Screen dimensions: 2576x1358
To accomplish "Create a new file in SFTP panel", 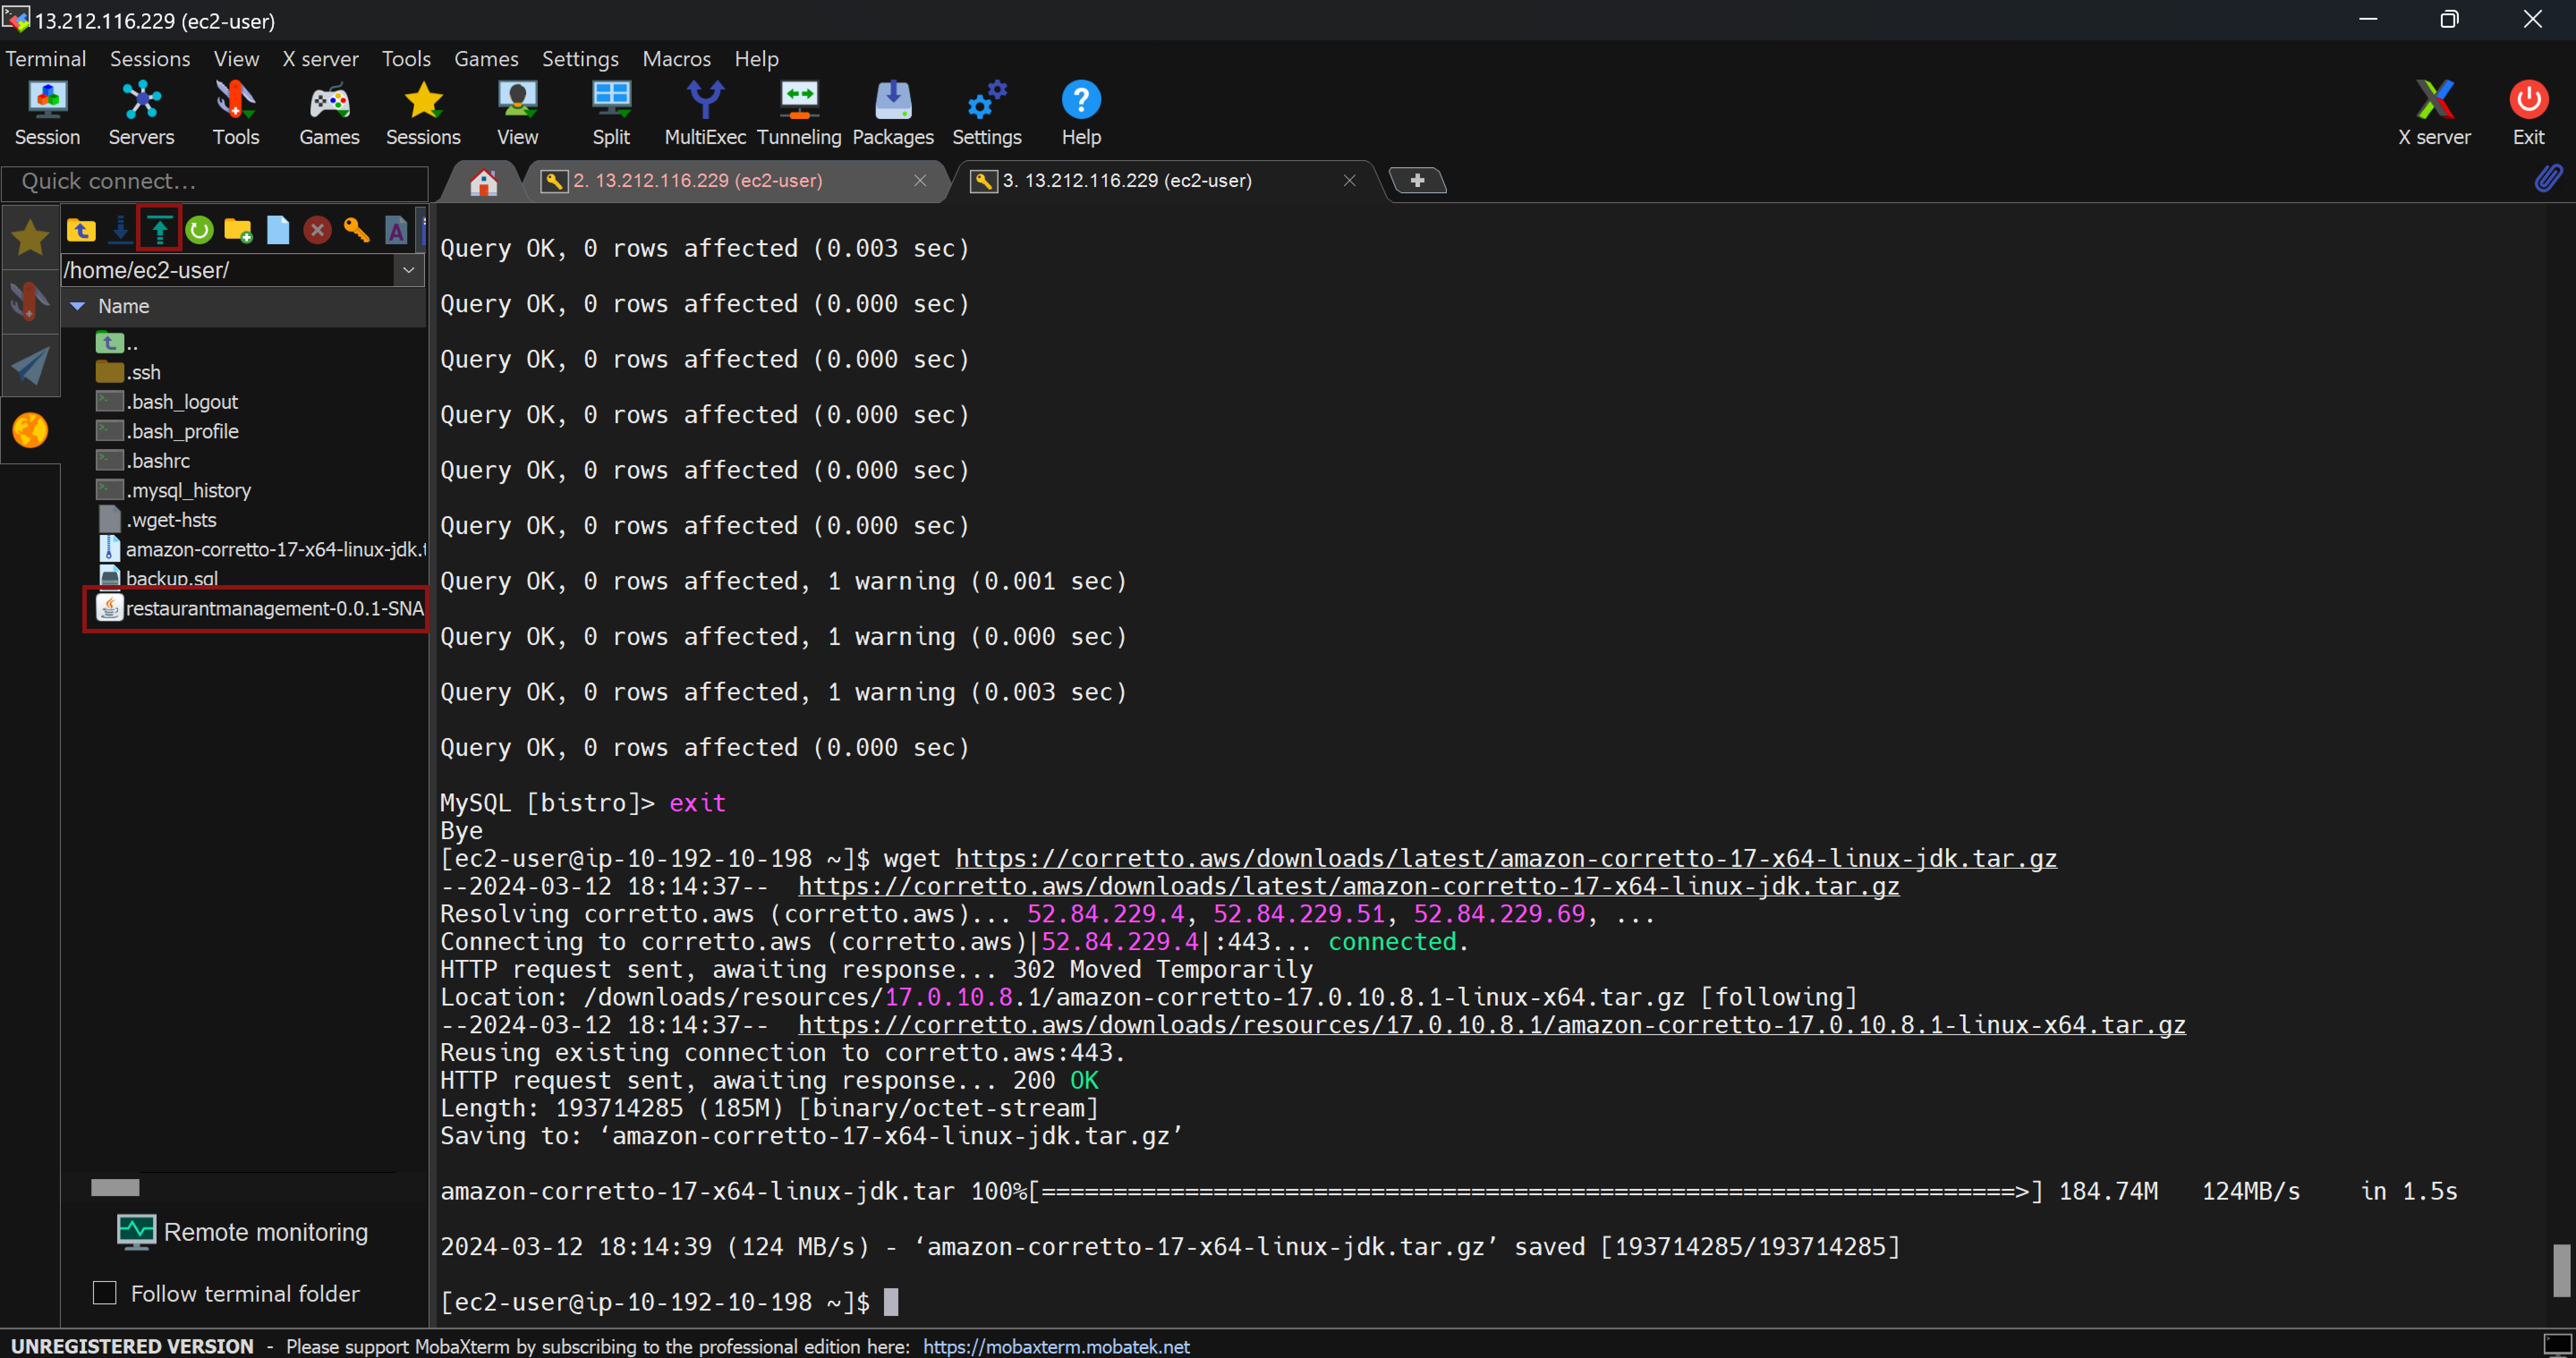I will tap(278, 230).
